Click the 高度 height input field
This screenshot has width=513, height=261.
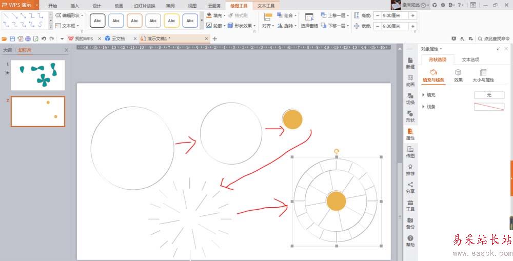point(395,15)
